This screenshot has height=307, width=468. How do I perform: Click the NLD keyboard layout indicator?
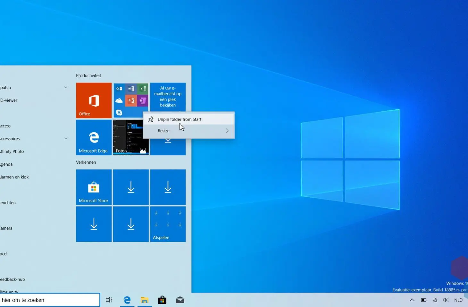click(x=458, y=300)
